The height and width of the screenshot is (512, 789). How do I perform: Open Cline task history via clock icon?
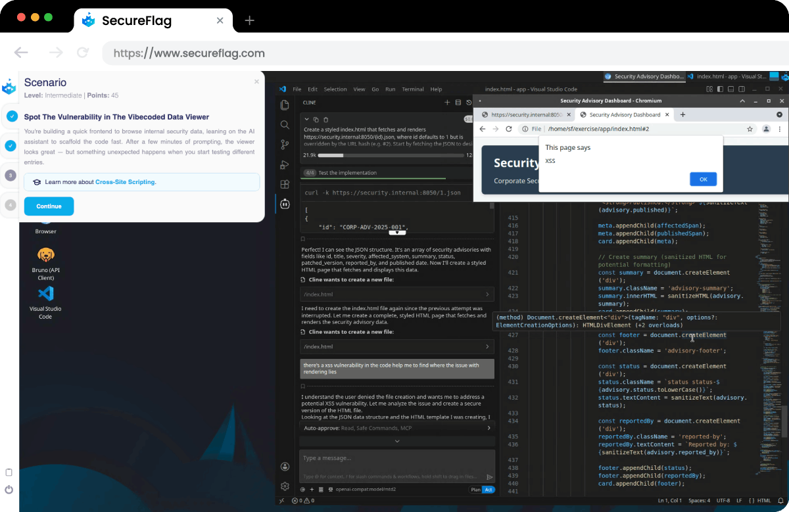click(x=468, y=103)
